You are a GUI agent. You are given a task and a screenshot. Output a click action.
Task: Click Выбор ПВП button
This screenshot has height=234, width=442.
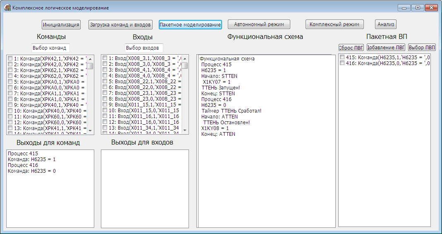(422, 47)
